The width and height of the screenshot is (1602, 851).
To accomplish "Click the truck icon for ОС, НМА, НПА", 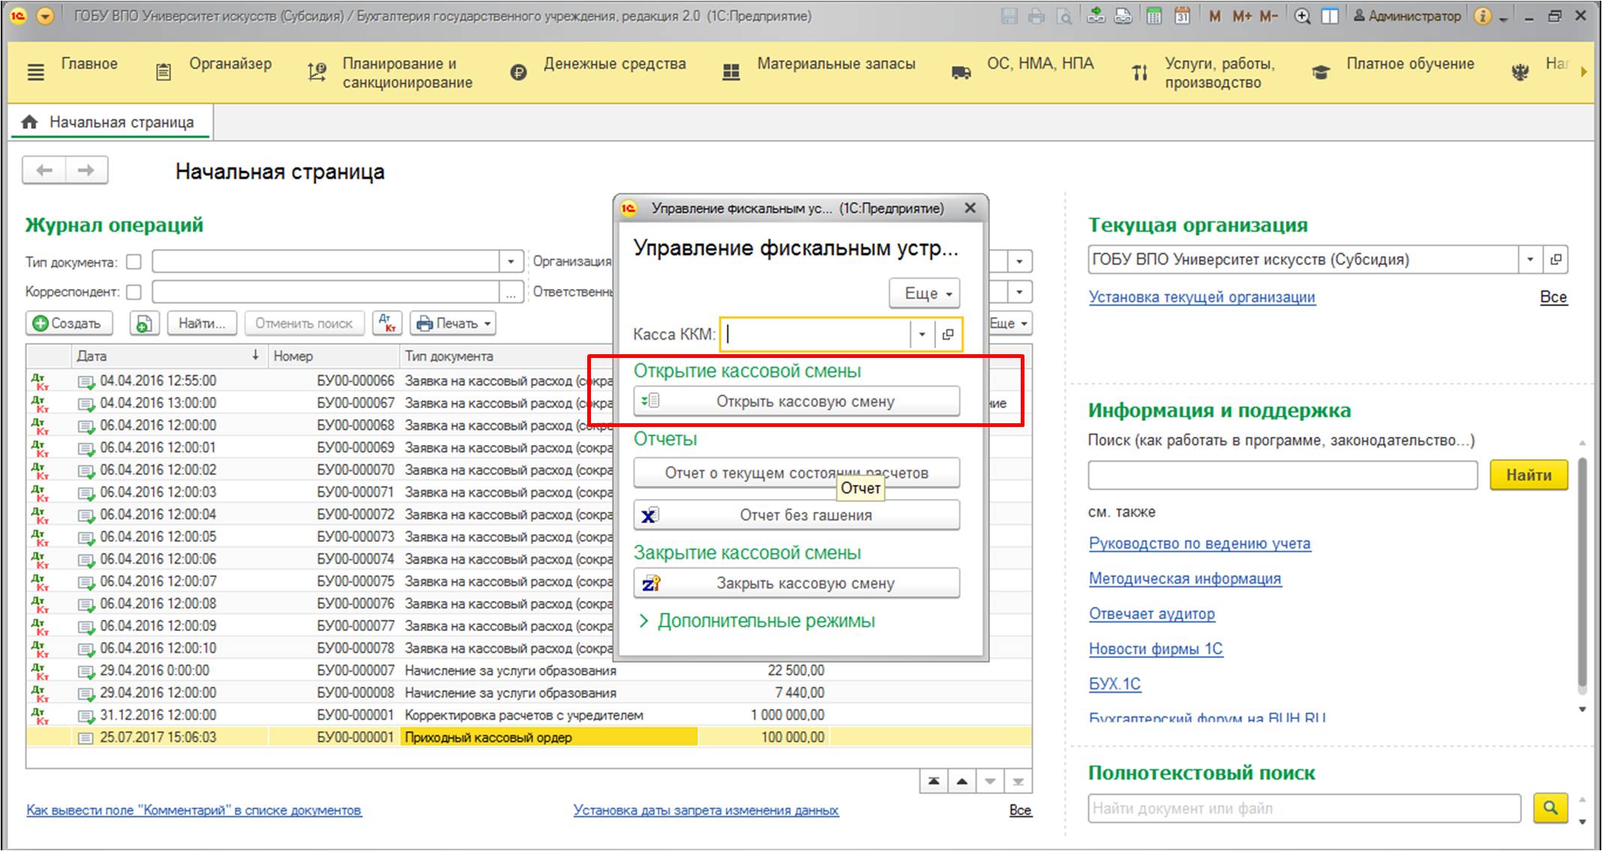I will coord(961,73).
